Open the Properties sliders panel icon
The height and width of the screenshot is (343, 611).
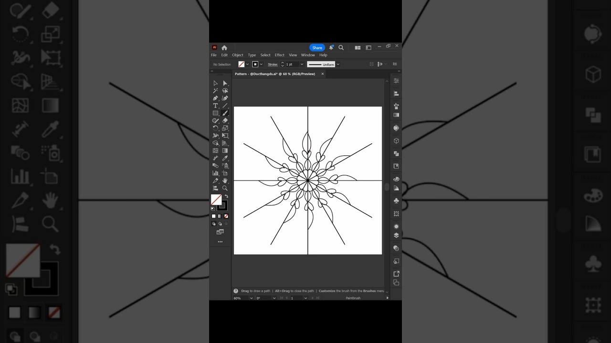tap(396, 81)
